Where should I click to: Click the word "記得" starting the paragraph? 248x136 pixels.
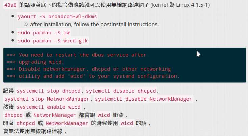8,91
